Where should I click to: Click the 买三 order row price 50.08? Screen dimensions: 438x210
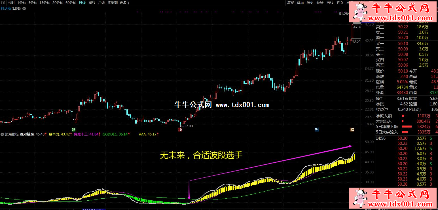point(403,54)
